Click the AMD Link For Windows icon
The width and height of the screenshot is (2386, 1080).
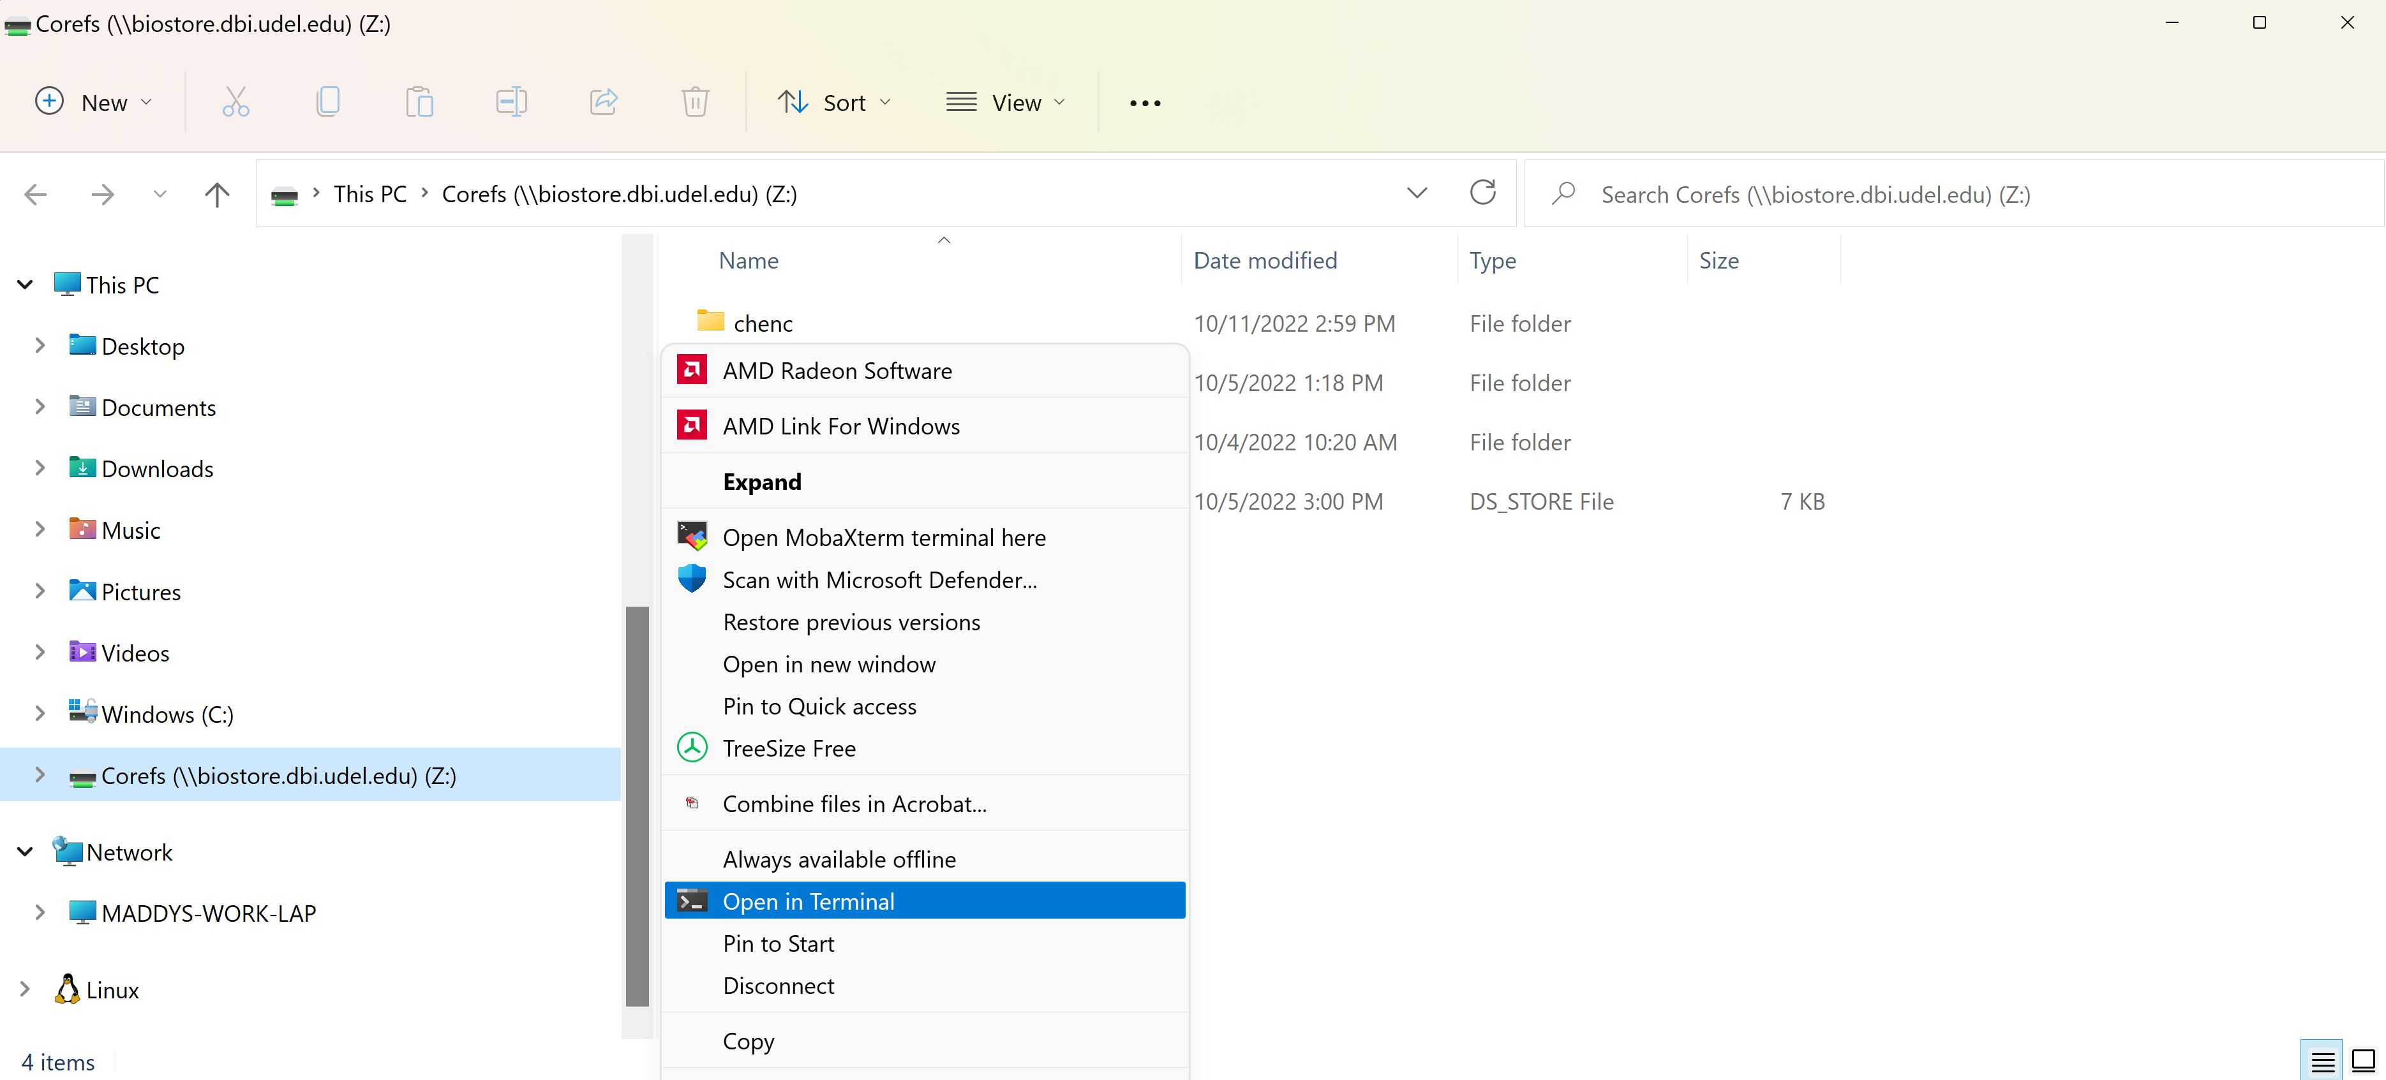coord(692,424)
